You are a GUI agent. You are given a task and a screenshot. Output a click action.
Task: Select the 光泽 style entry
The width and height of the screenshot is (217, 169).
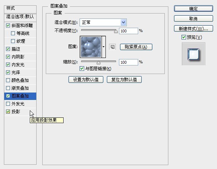click(x=16, y=73)
